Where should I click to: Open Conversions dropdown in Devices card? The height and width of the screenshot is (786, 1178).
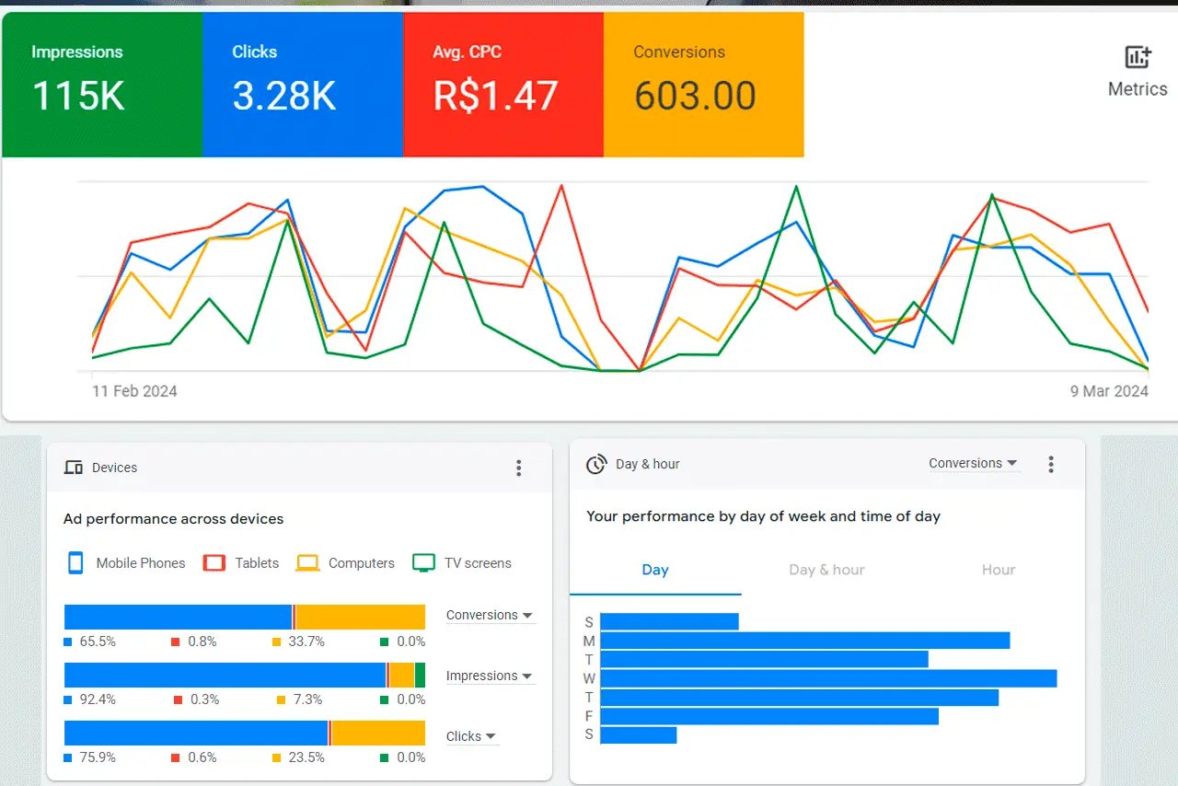click(490, 615)
